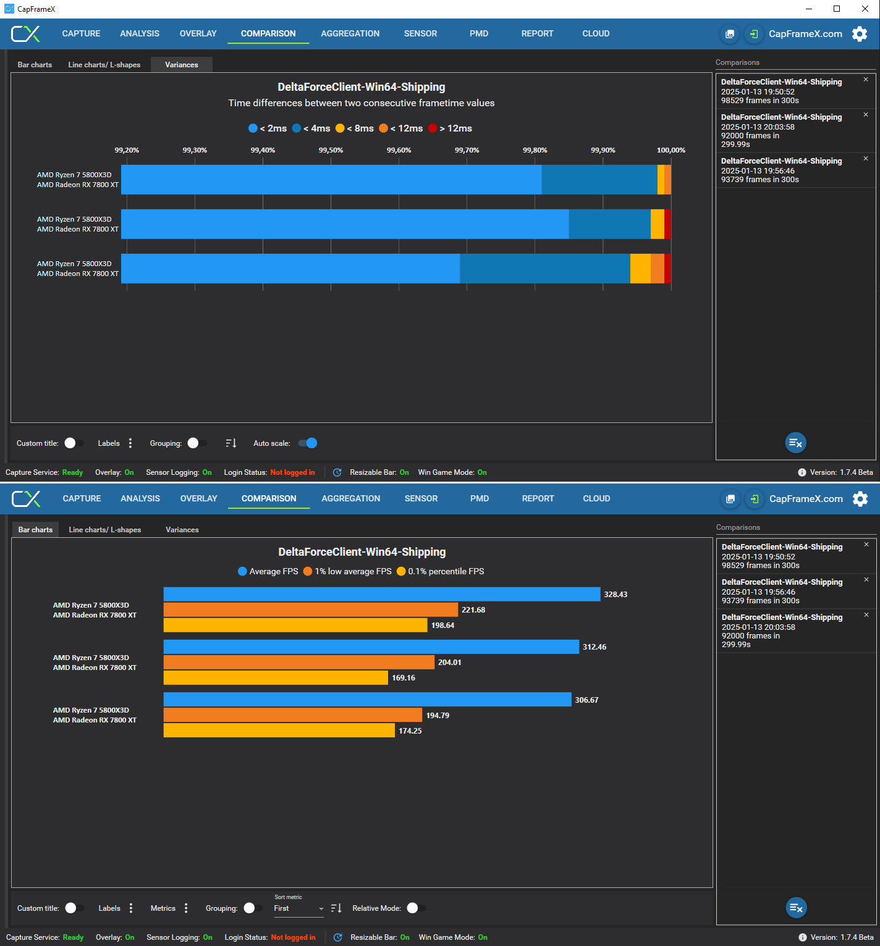Screen dimensions: 880x946
Task: Click the login icon in top window header
Action: [x=753, y=34]
